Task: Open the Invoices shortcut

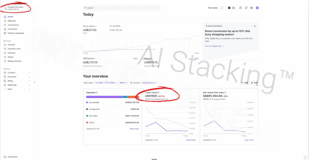Action: [x=11, y=45]
